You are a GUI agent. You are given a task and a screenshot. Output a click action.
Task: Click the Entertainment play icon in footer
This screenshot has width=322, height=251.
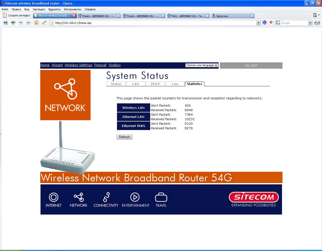click(135, 197)
